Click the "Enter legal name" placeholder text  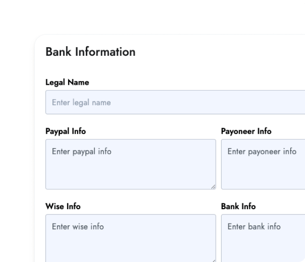81,102
